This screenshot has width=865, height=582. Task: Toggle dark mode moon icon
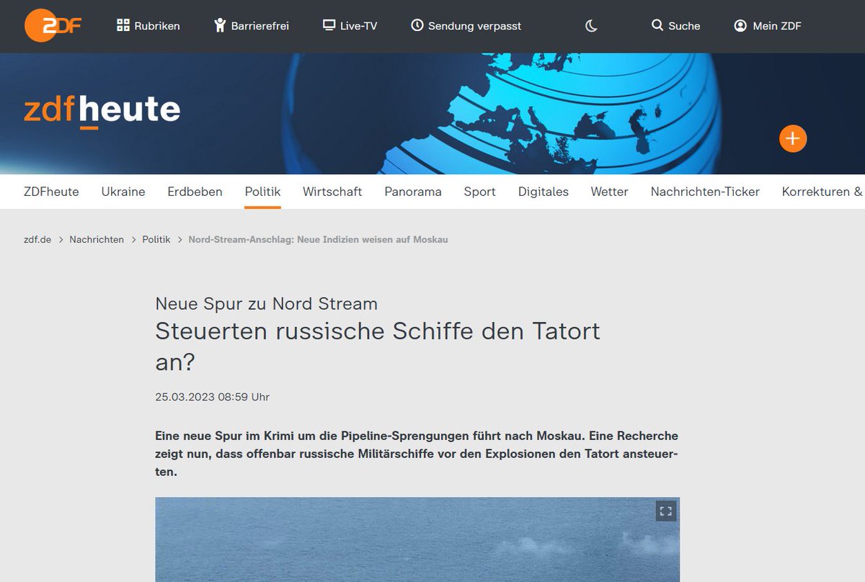(x=591, y=26)
